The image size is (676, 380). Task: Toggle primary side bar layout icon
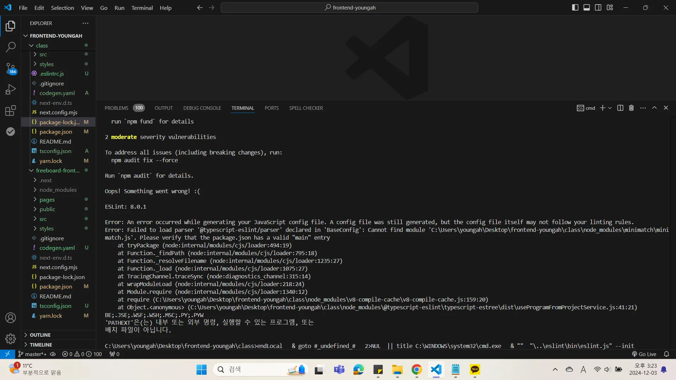coord(575,8)
